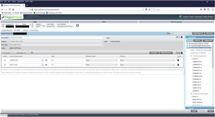Screen dimensions: 215x117
Task: Open Minimum Grade dropdown for ENGL R101
Action: (x=101, y=65)
